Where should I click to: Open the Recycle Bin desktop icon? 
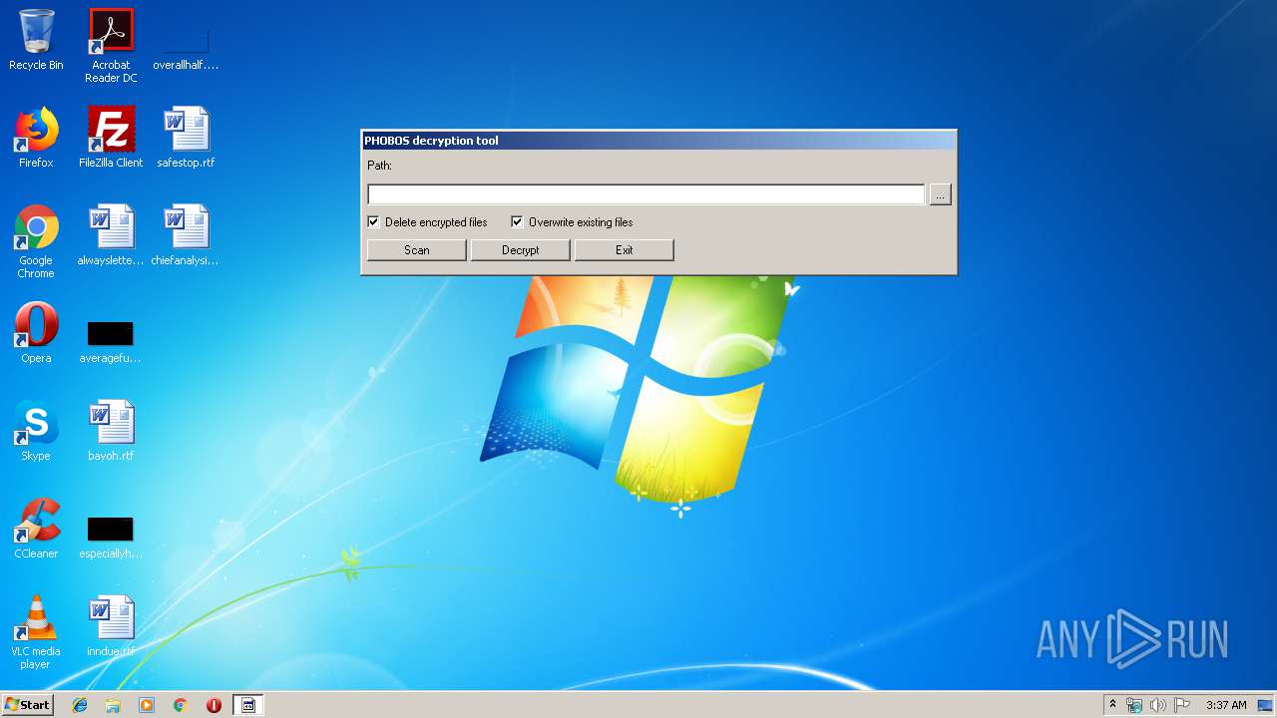(x=36, y=40)
